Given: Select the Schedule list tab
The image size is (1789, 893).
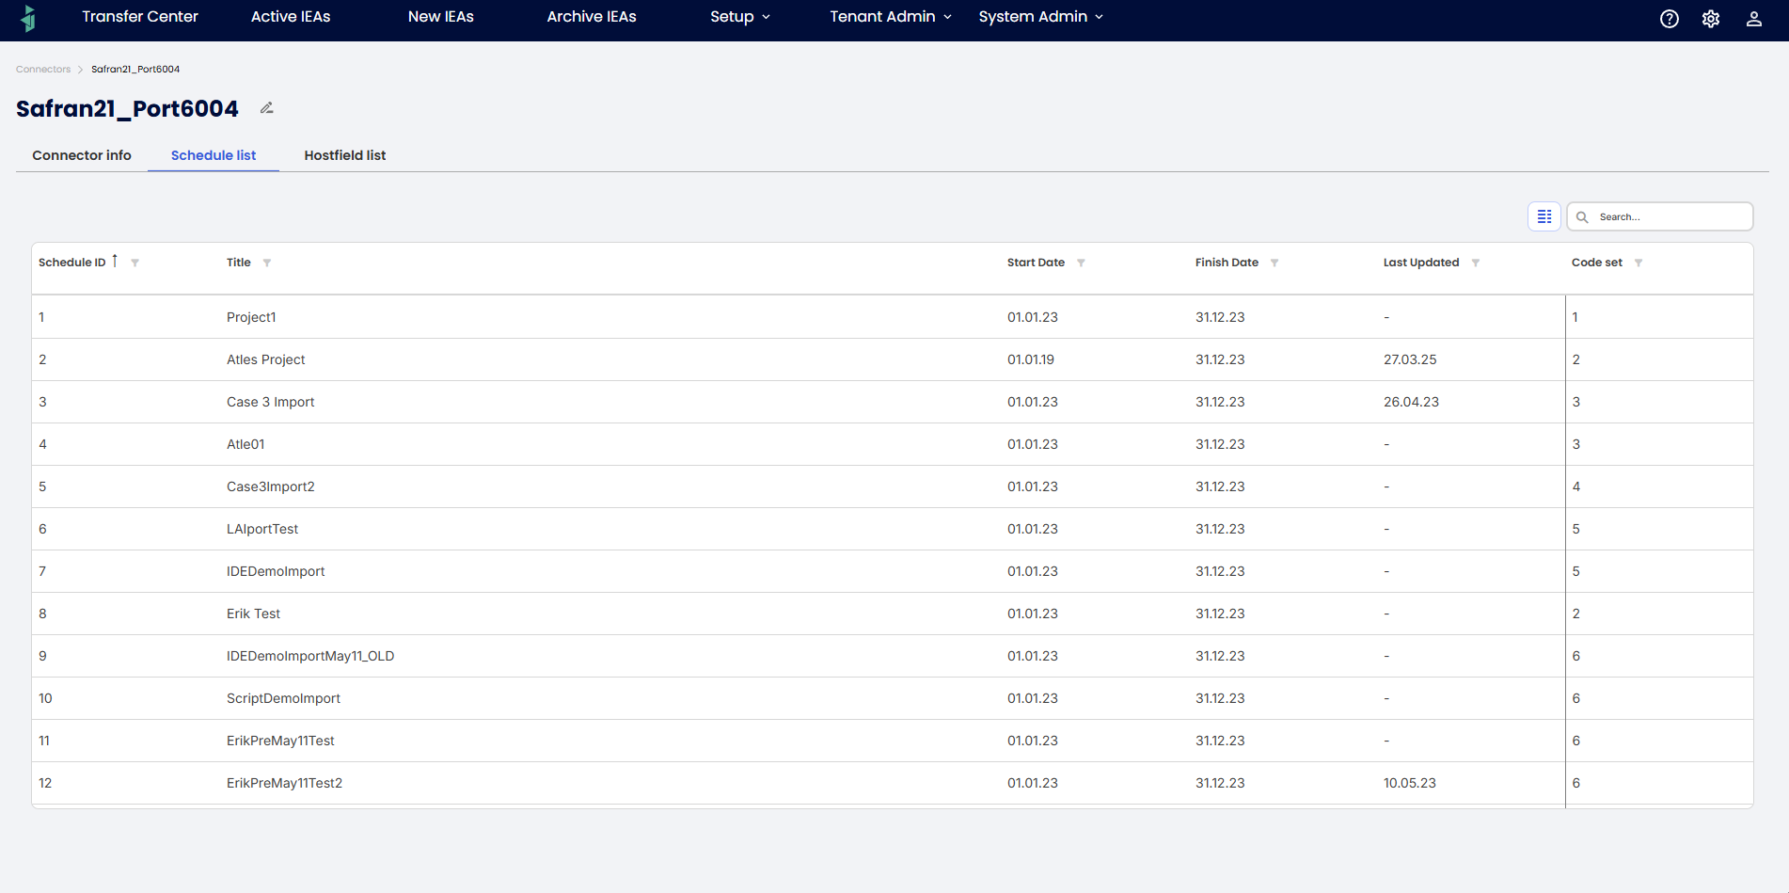Looking at the screenshot, I should (214, 155).
